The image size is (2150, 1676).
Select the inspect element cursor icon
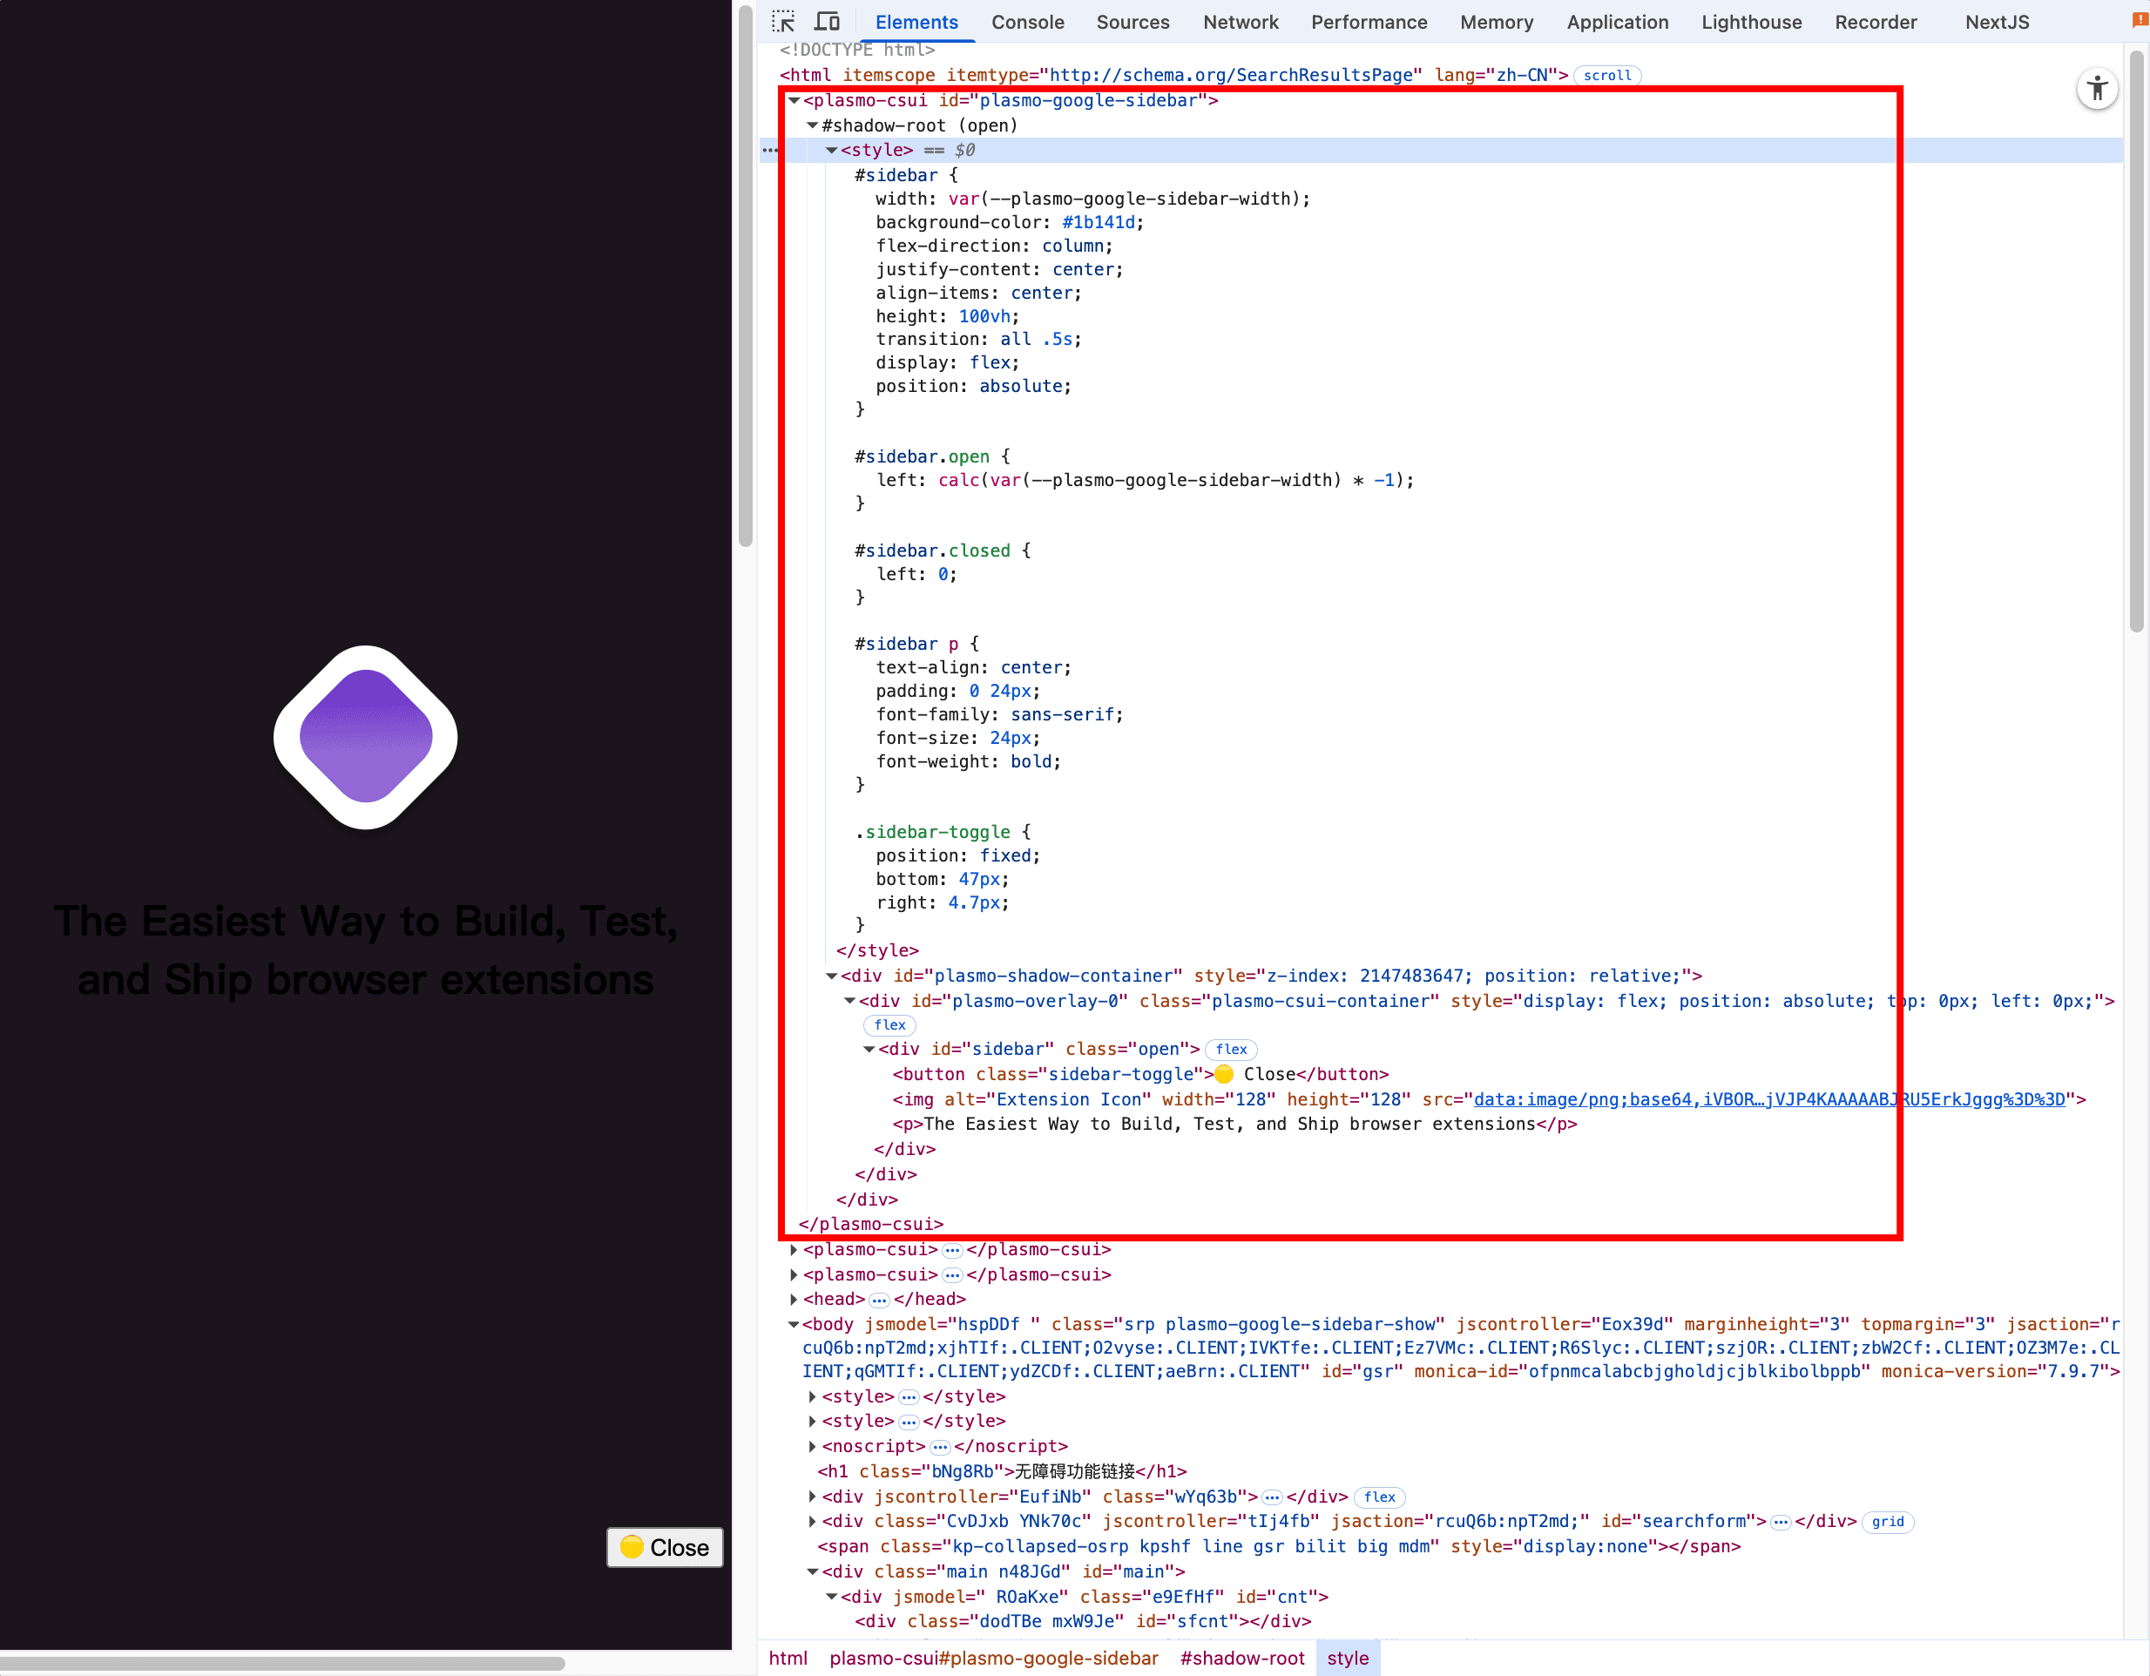pyautogui.click(x=784, y=21)
